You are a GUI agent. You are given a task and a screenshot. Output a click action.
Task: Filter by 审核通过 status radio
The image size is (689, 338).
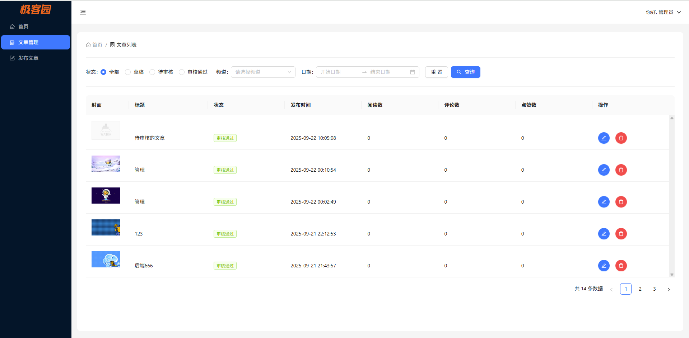point(182,72)
